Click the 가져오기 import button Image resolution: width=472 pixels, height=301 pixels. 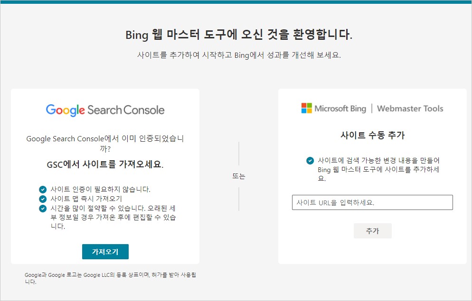tap(105, 251)
